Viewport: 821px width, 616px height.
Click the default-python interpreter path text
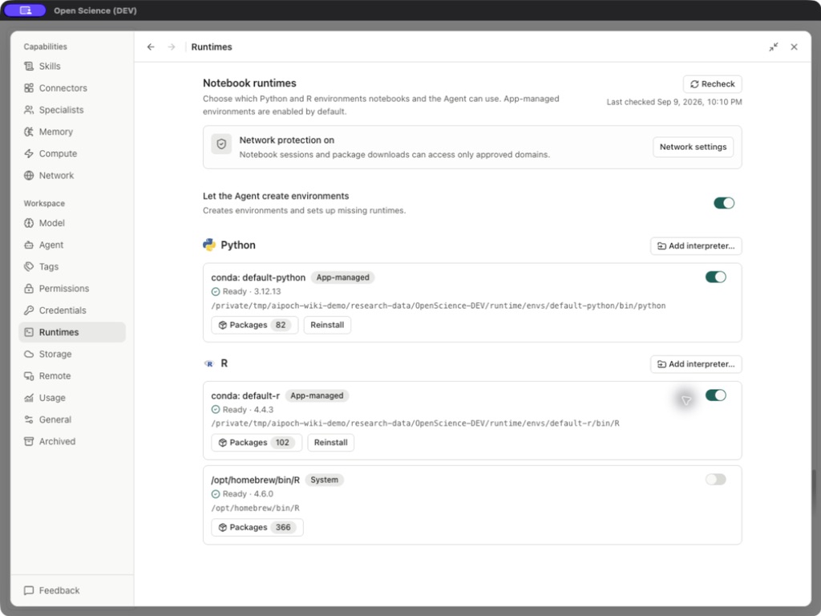439,306
